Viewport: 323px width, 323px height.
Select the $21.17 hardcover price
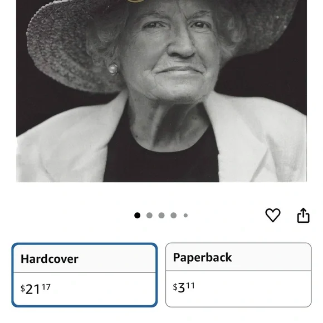36,289
